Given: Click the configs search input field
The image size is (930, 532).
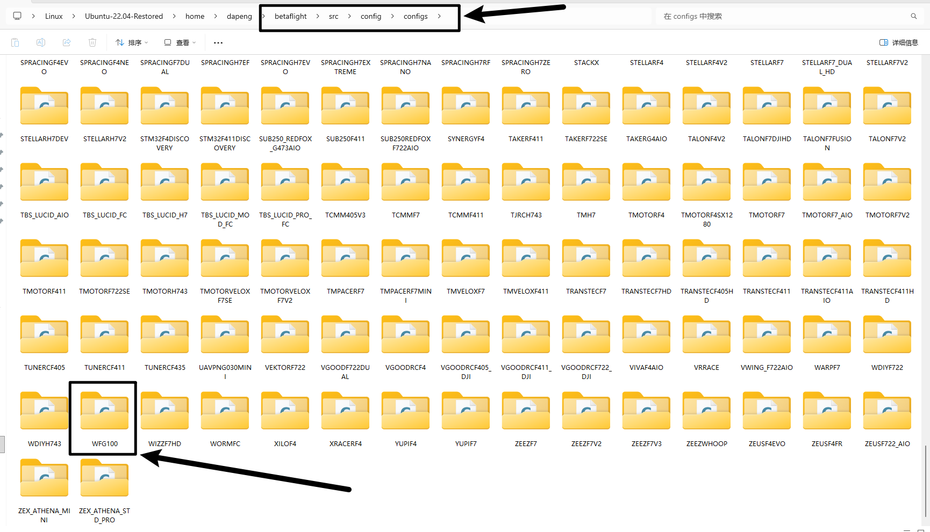Looking at the screenshot, I should pos(779,16).
